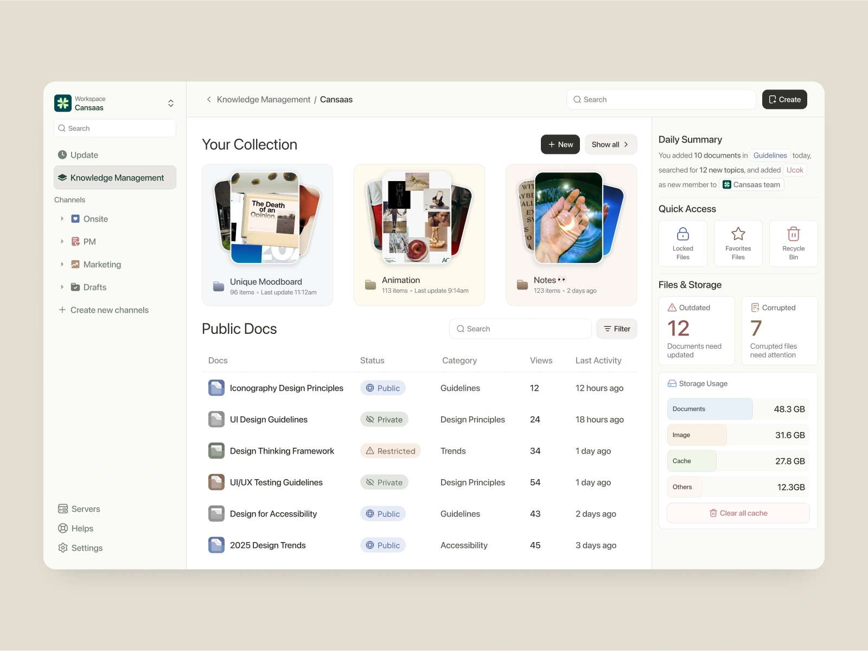Open the Corrupted files card
This screenshot has width=868, height=651.
coord(780,331)
